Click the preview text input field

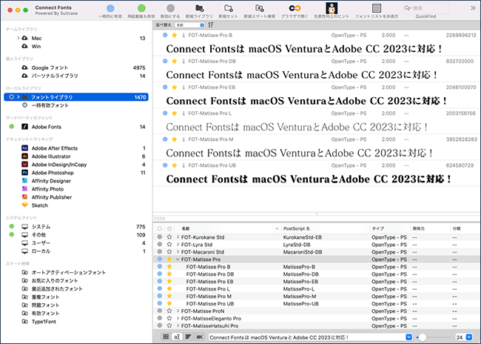pos(307,337)
